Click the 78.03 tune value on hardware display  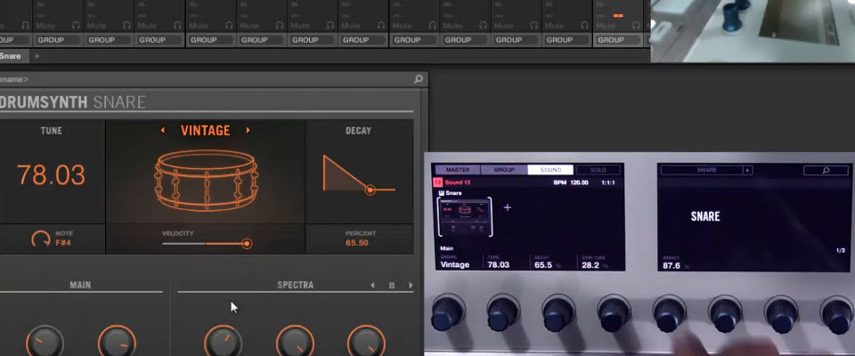tap(499, 265)
